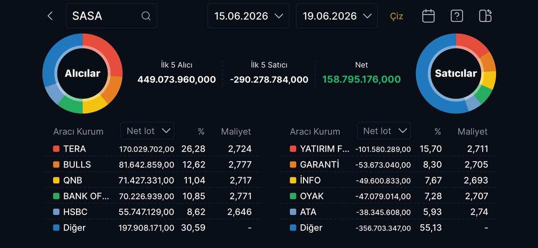Click the sellers' % column header

coord(438,132)
